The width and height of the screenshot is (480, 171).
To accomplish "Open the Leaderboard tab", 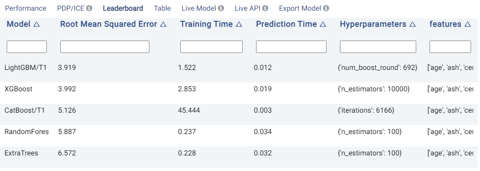I will pyautogui.click(x=123, y=8).
